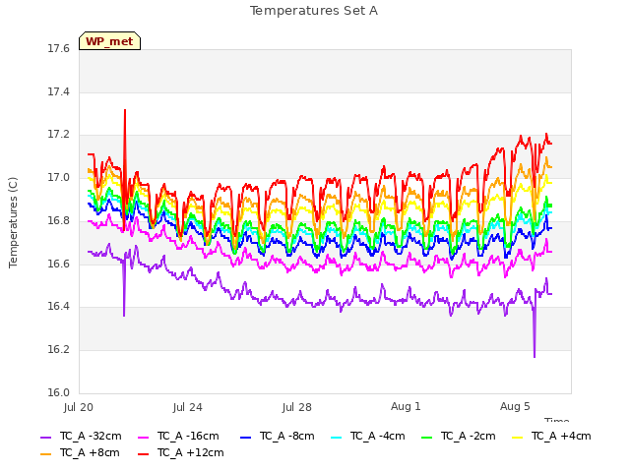This screenshot has width=630, height=472.
Task: Click the 17.0 y-axis tick label
Action: [x=59, y=177]
